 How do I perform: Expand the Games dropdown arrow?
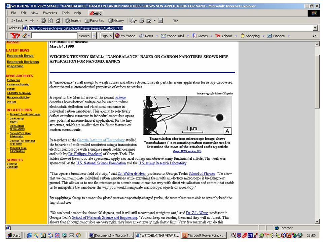click(211, 36)
